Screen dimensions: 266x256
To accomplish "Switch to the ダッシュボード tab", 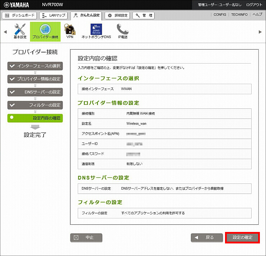I will [x=19, y=15].
